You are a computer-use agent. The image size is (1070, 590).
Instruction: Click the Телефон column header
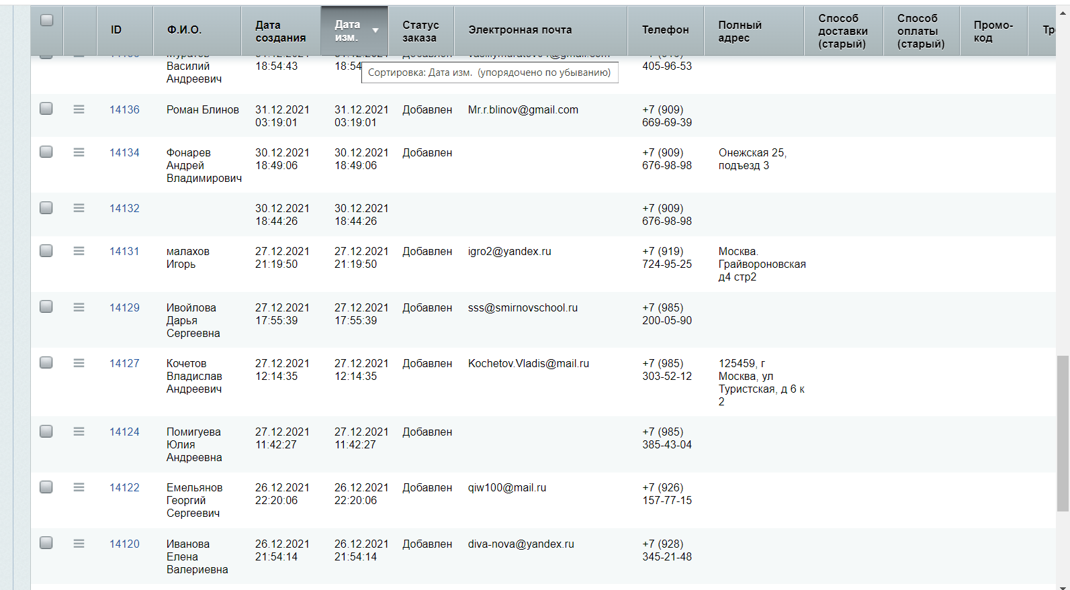[665, 30]
